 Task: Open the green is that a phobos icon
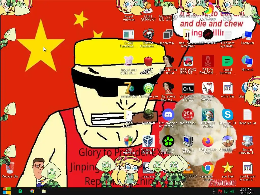[168, 145]
